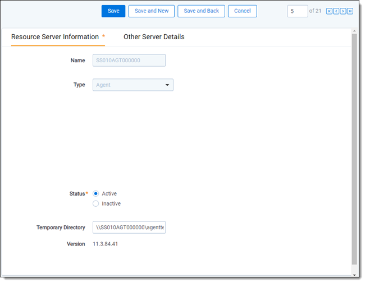Click the Temporary Directory label
This screenshot has height=283, width=365.
[61, 228]
